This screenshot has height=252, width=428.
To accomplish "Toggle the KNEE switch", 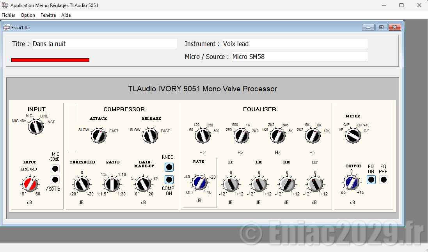I will tap(169, 167).
